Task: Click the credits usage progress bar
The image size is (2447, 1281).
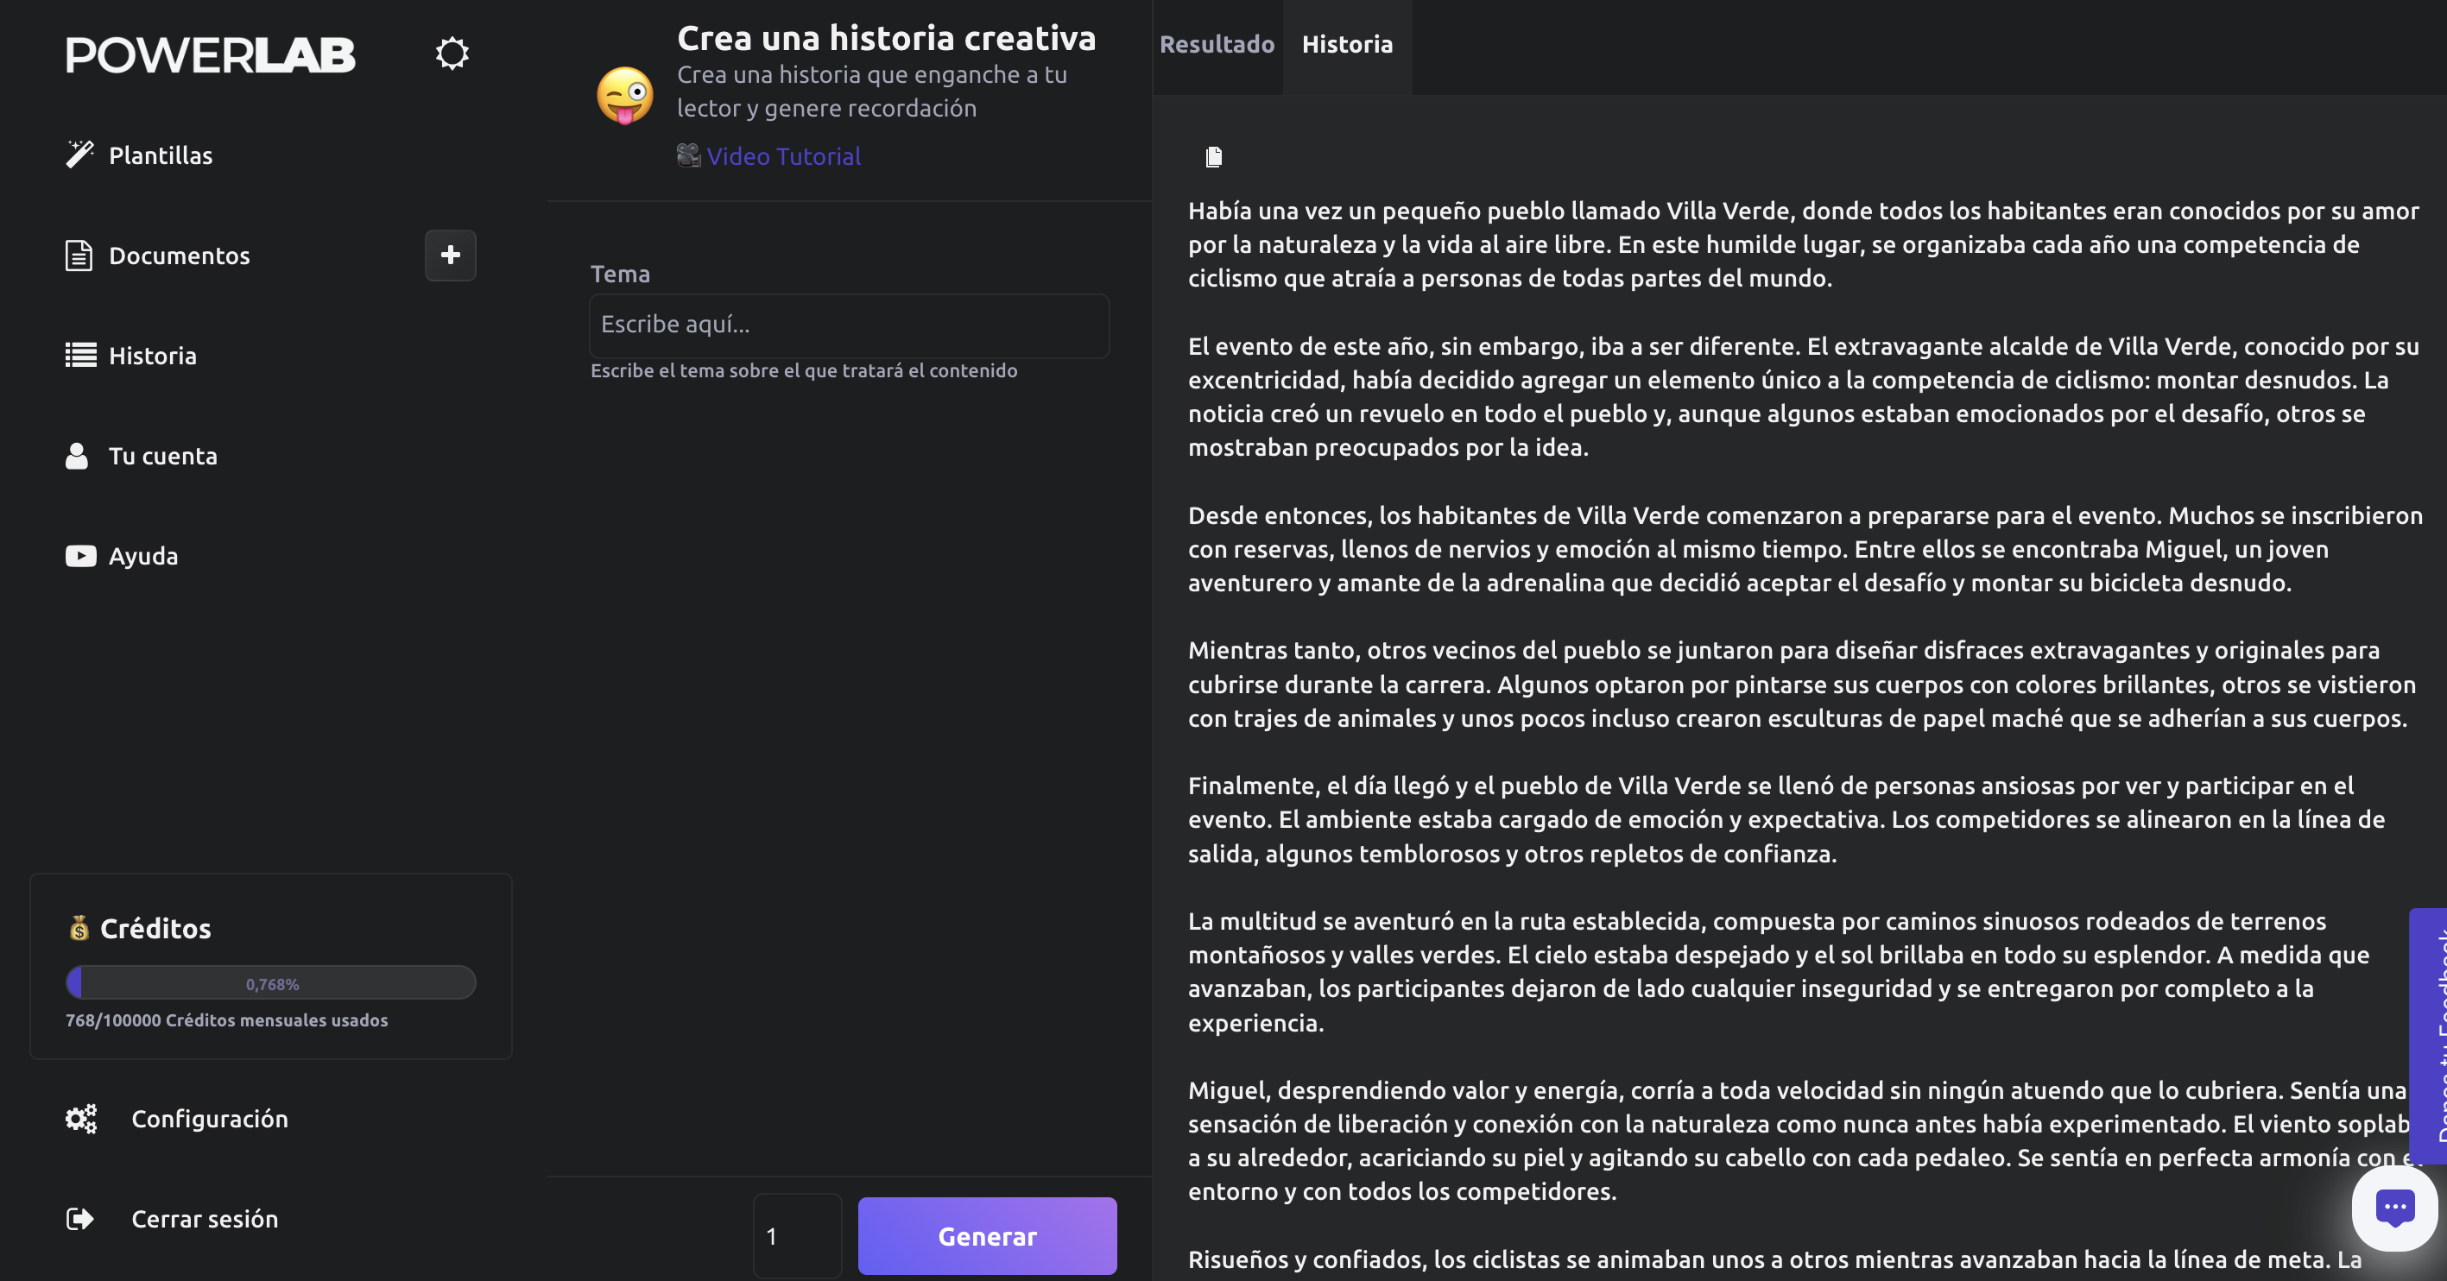Action: click(x=271, y=983)
